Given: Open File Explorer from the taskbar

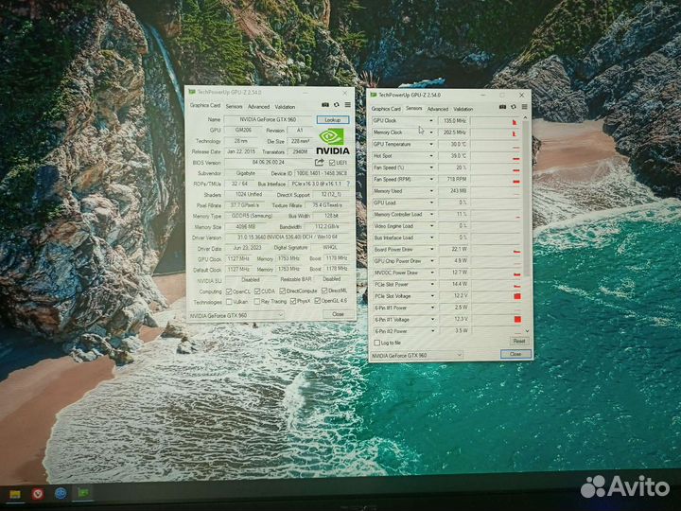Looking at the screenshot, I should [x=15, y=494].
